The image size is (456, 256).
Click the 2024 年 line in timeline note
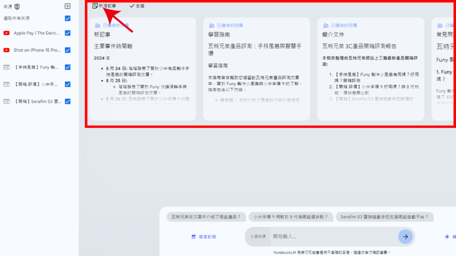[102, 58]
